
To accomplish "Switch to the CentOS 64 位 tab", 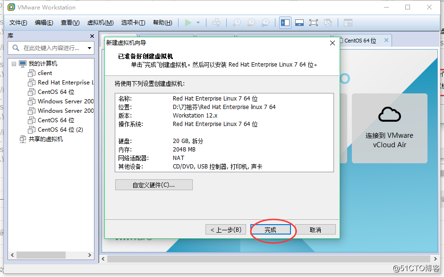I will [x=360, y=41].
